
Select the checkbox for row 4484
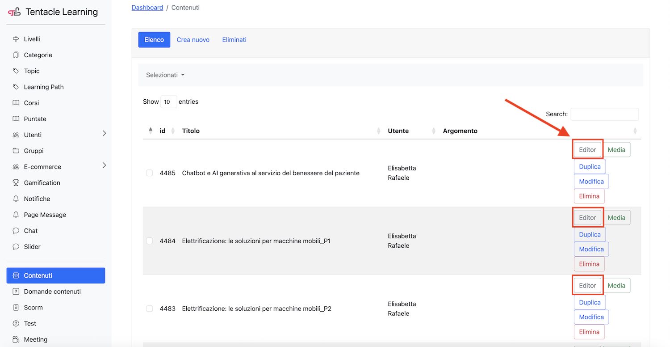coord(150,241)
